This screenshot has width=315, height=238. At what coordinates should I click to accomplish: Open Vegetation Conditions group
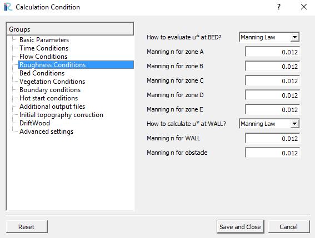(x=52, y=82)
